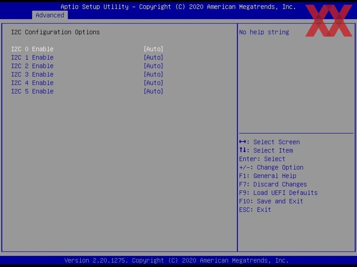This screenshot has width=357, height=267.
Task: Click the F9: Load UEFI Defaults hint
Action: (x=278, y=193)
